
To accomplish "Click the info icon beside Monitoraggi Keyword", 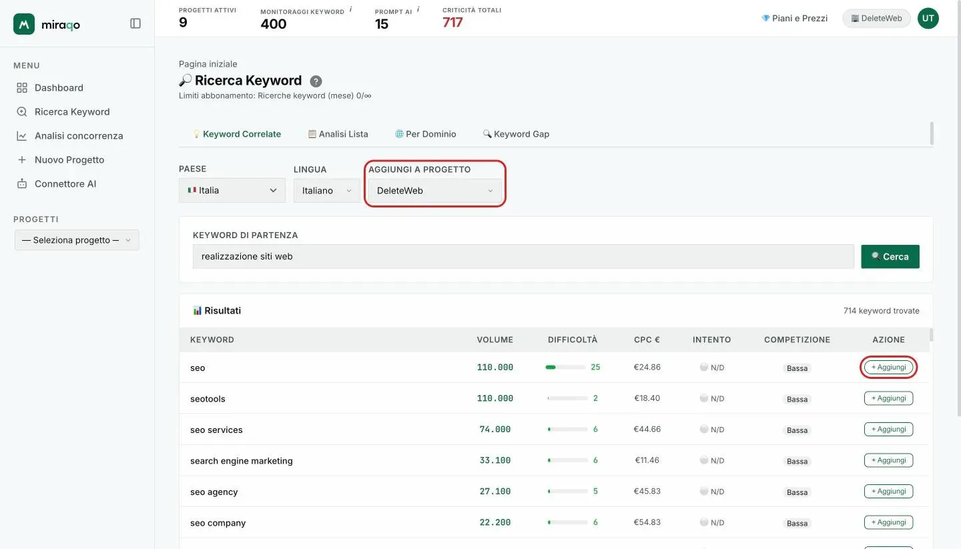I will (350, 9).
